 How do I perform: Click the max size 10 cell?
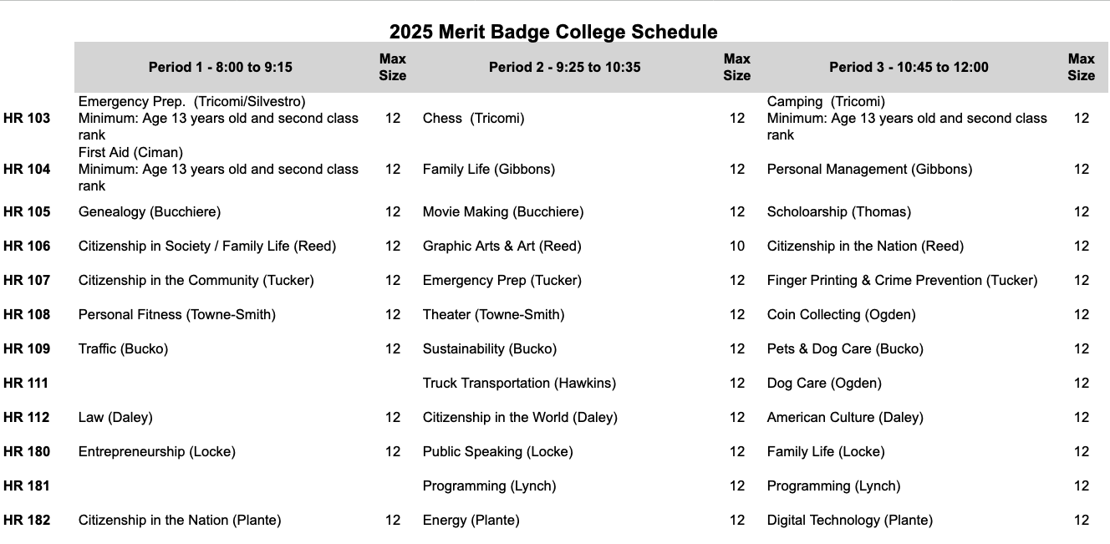(x=736, y=247)
